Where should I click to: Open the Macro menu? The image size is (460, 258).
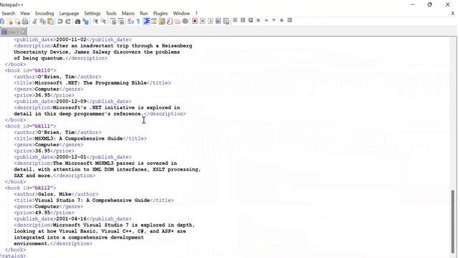click(x=128, y=14)
